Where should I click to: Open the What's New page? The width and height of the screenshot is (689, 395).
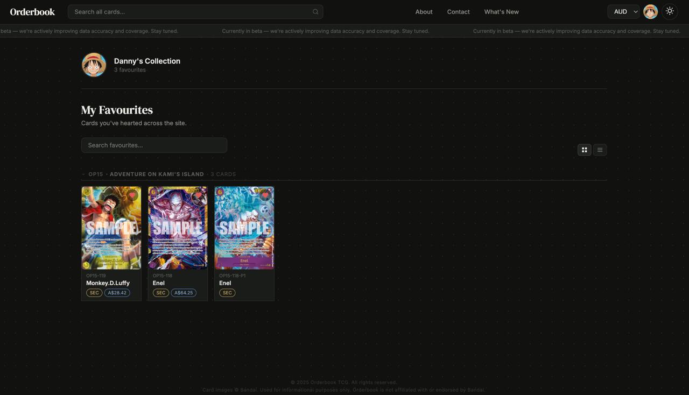click(501, 12)
